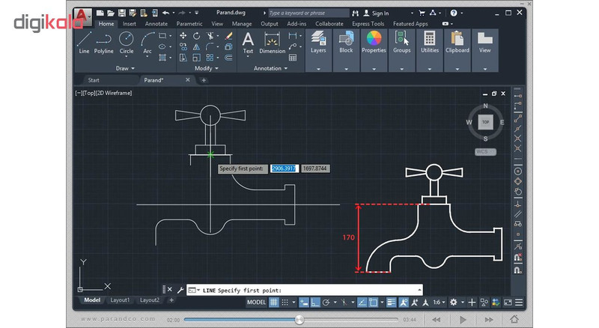The image size is (599, 328).
Task: Switch to the Layout1 tab
Action: [120, 300]
